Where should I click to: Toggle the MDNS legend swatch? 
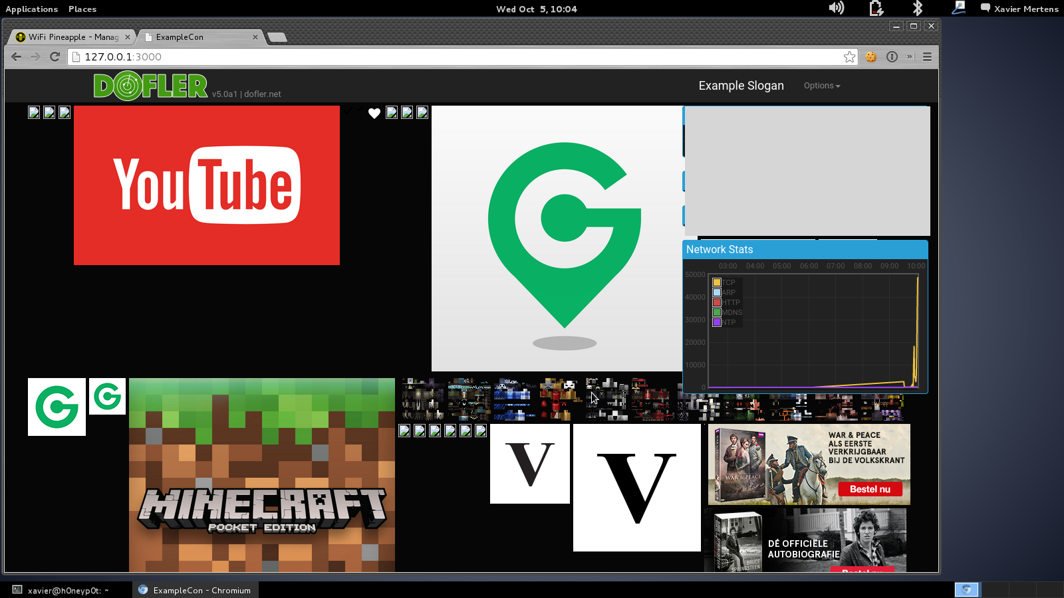coord(717,312)
